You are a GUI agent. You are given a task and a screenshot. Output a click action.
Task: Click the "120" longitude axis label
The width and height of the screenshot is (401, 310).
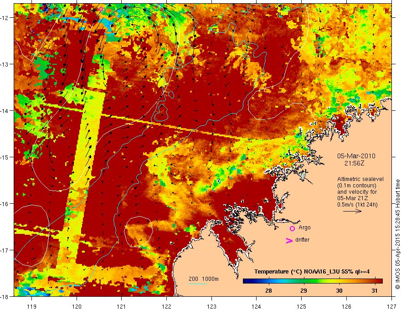pos(77,306)
